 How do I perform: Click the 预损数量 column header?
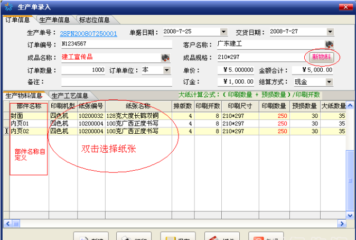click(305, 106)
